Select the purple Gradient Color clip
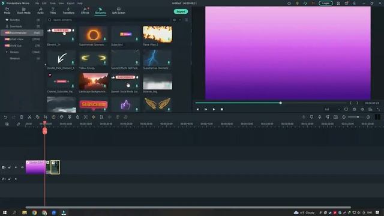 coord(35,167)
